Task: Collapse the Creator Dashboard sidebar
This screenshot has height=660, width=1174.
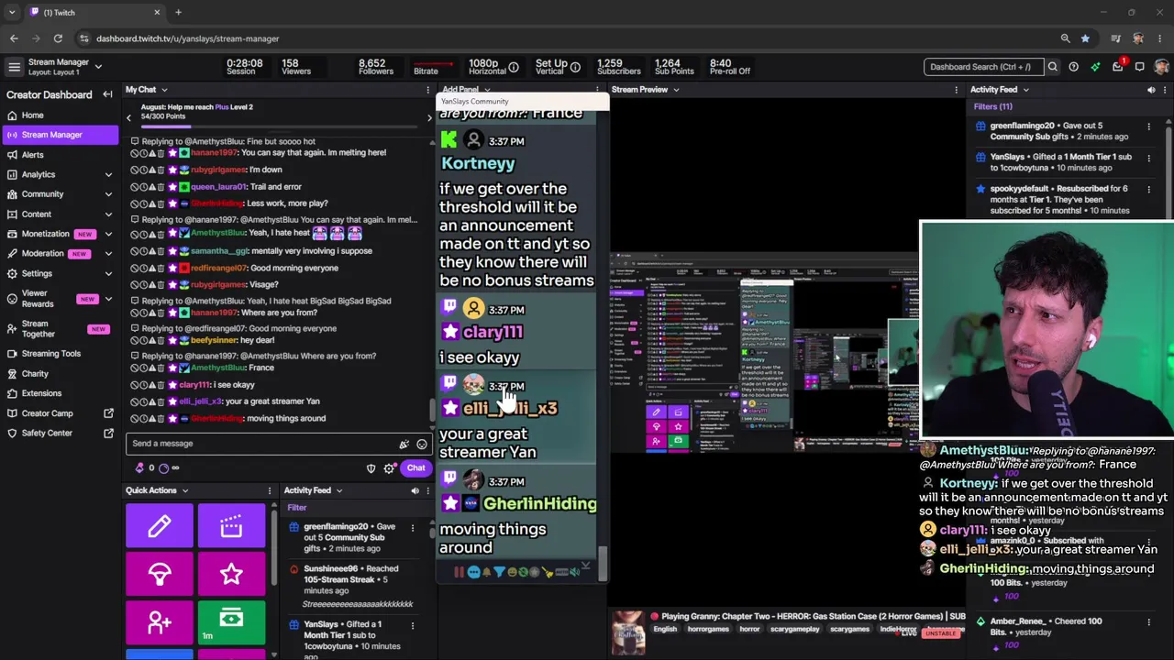Action: [107, 94]
